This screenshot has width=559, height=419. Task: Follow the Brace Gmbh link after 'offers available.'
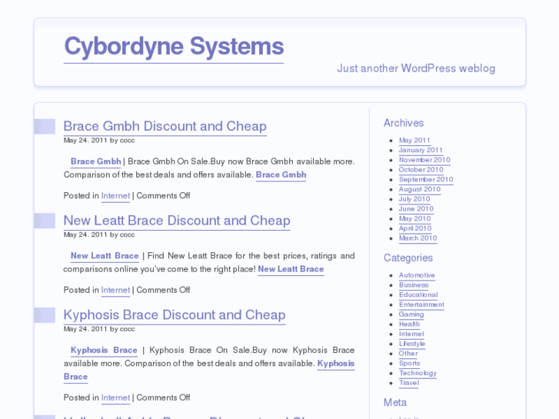click(281, 175)
